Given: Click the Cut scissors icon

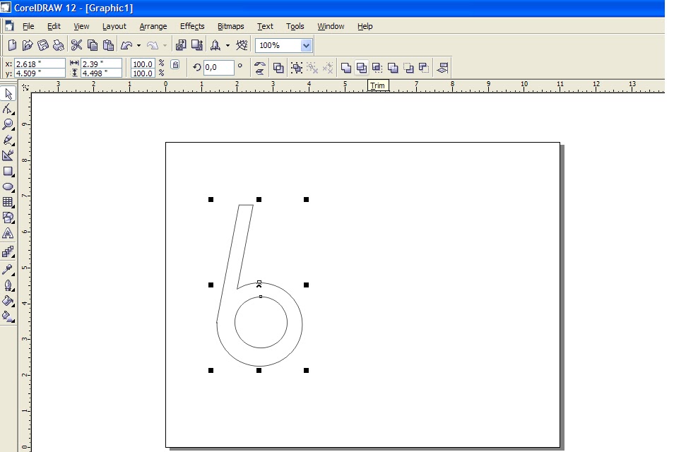Looking at the screenshot, I should click(x=76, y=45).
